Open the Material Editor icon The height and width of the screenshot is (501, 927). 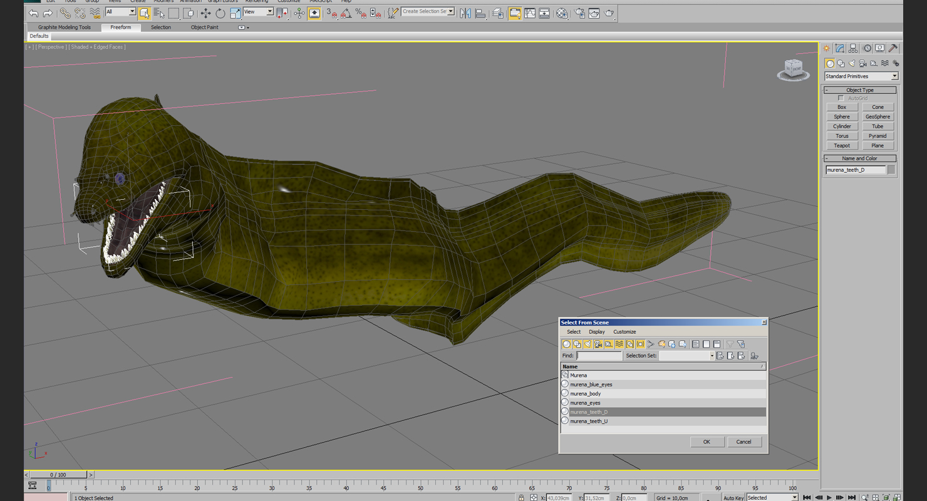pos(562,13)
